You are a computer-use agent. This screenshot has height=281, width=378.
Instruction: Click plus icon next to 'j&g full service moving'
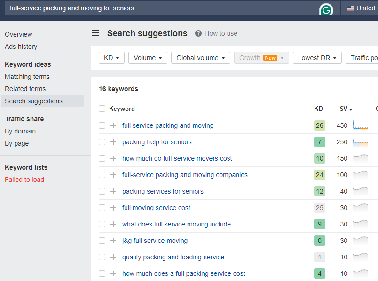pyautogui.click(x=113, y=241)
